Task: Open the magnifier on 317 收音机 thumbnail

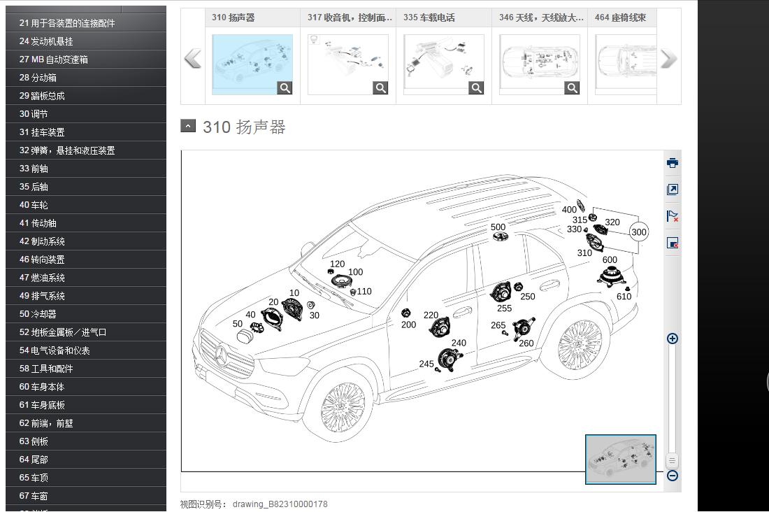Action: tap(380, 87)
